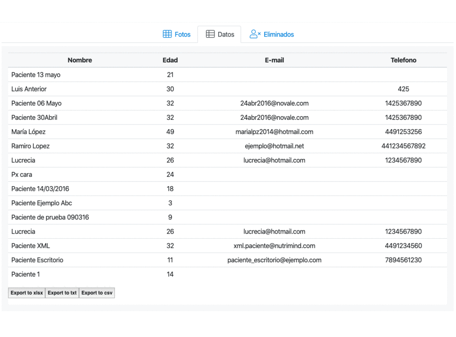Click the Edad column header
The height and width of the screenshot is (337, 456).
[x=170, y=60]
